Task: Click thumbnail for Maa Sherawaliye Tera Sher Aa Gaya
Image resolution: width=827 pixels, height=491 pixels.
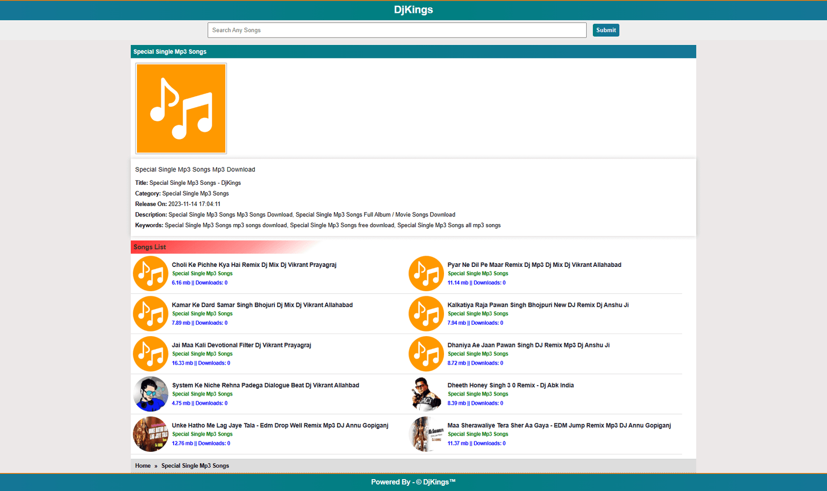Action: coord(426,434)
